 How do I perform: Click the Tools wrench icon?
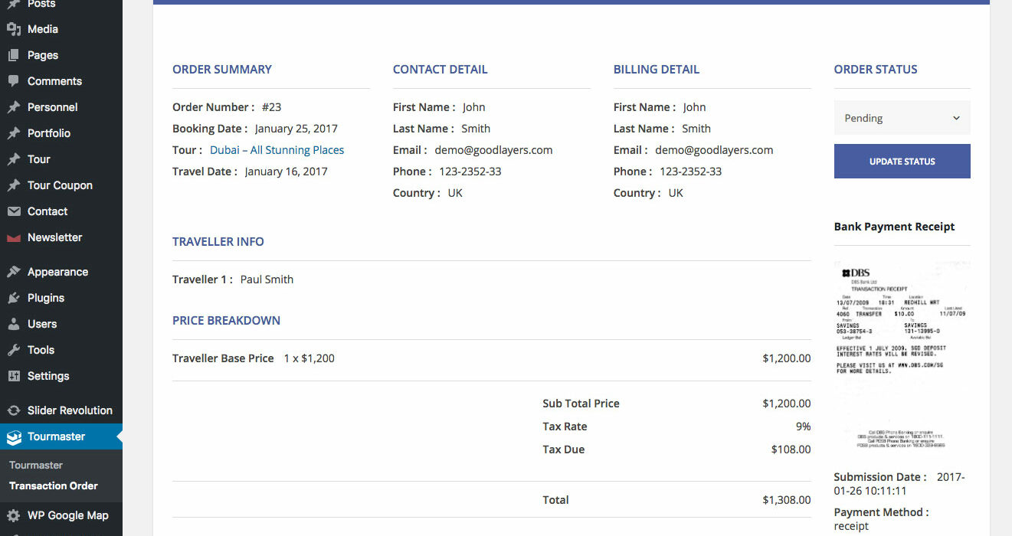click(x=14, y=350)
